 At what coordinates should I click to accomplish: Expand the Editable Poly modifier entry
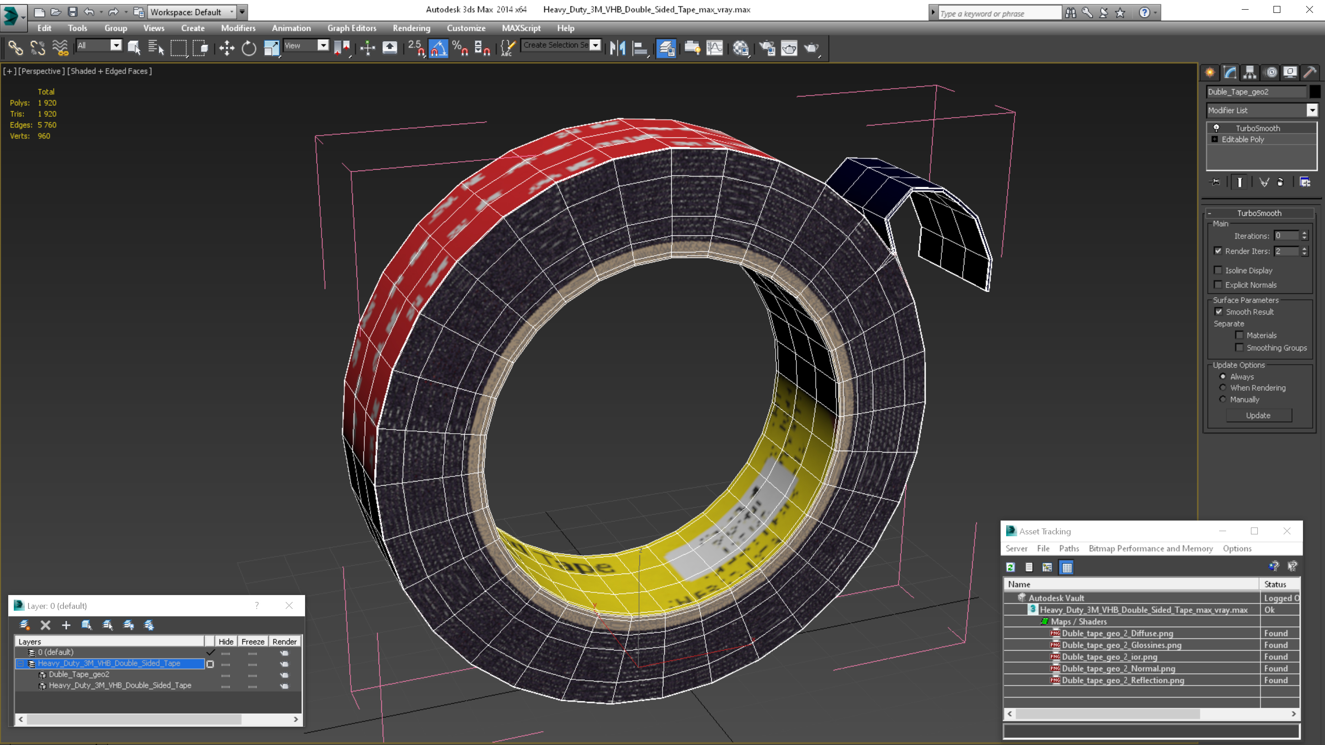1215,139
